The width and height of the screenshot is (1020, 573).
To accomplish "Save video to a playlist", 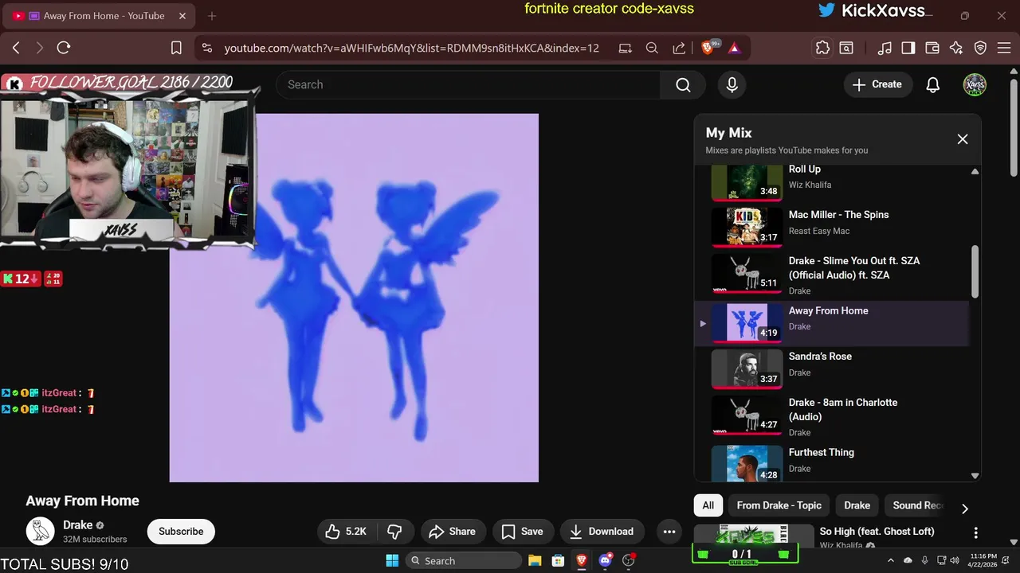I will point(522,531).
